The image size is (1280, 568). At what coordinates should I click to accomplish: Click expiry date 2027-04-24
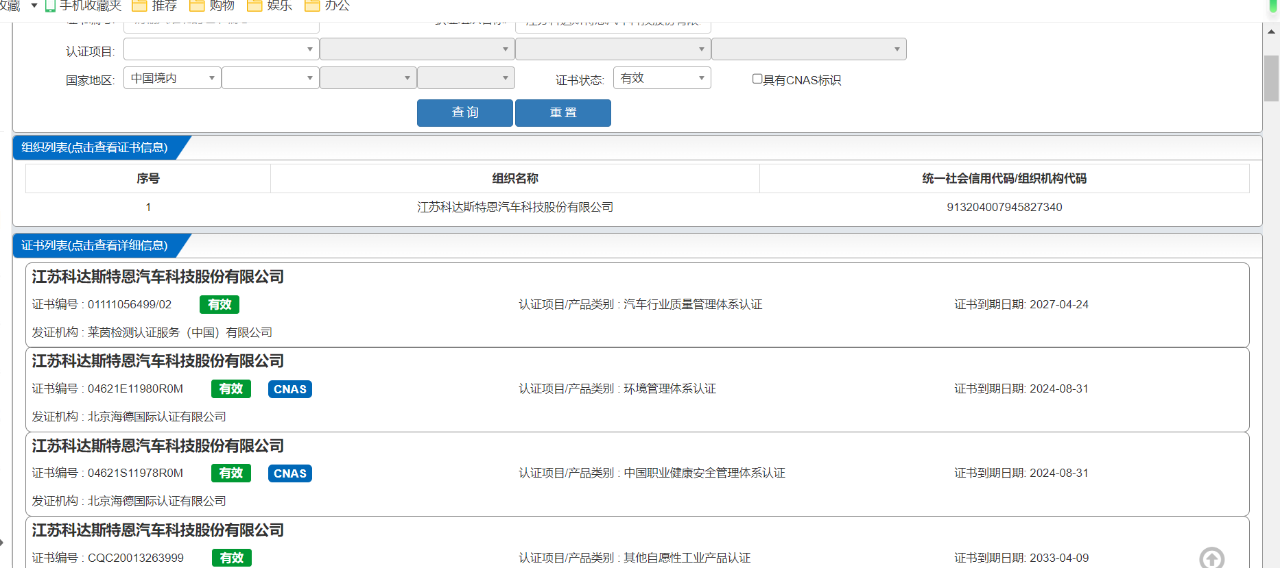1059,304
